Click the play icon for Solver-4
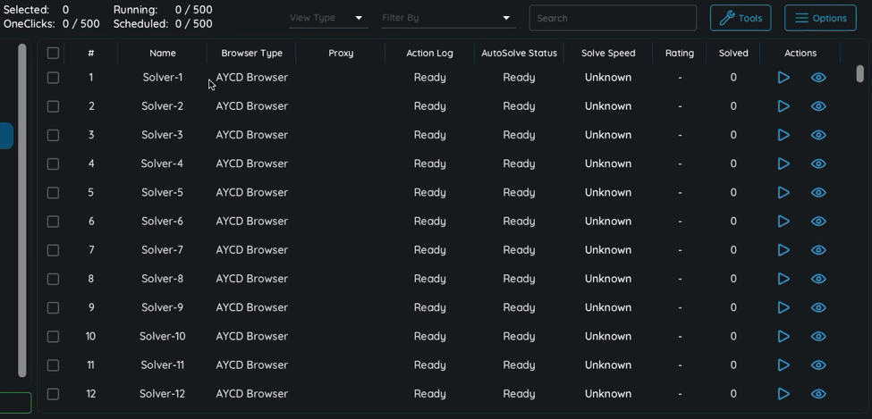The image size is (872, 419). tap(783, 163)
